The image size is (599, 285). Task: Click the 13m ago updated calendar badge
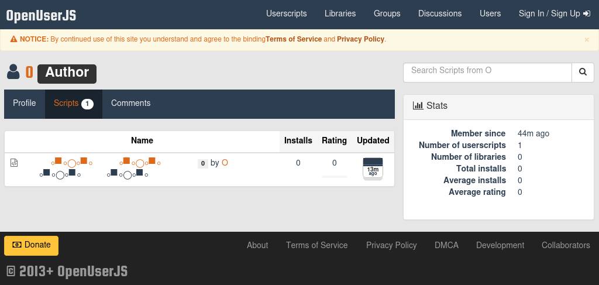[x=373, y=169]
